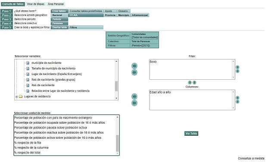Click Filas list scroll-down arrow
Image resolution: width=268 pixels, height=162 pixels.
click(233, 78)
